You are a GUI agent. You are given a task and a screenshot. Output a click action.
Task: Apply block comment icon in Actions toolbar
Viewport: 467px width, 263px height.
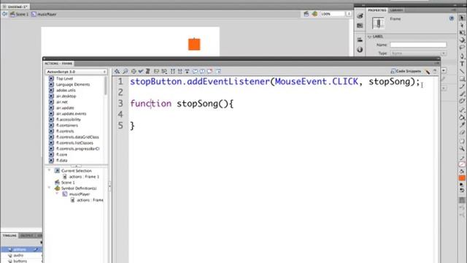tap(195, 72)
